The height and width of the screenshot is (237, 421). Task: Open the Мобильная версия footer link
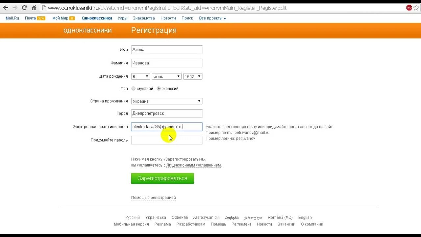pyautogui.click(x=132, y=224)
